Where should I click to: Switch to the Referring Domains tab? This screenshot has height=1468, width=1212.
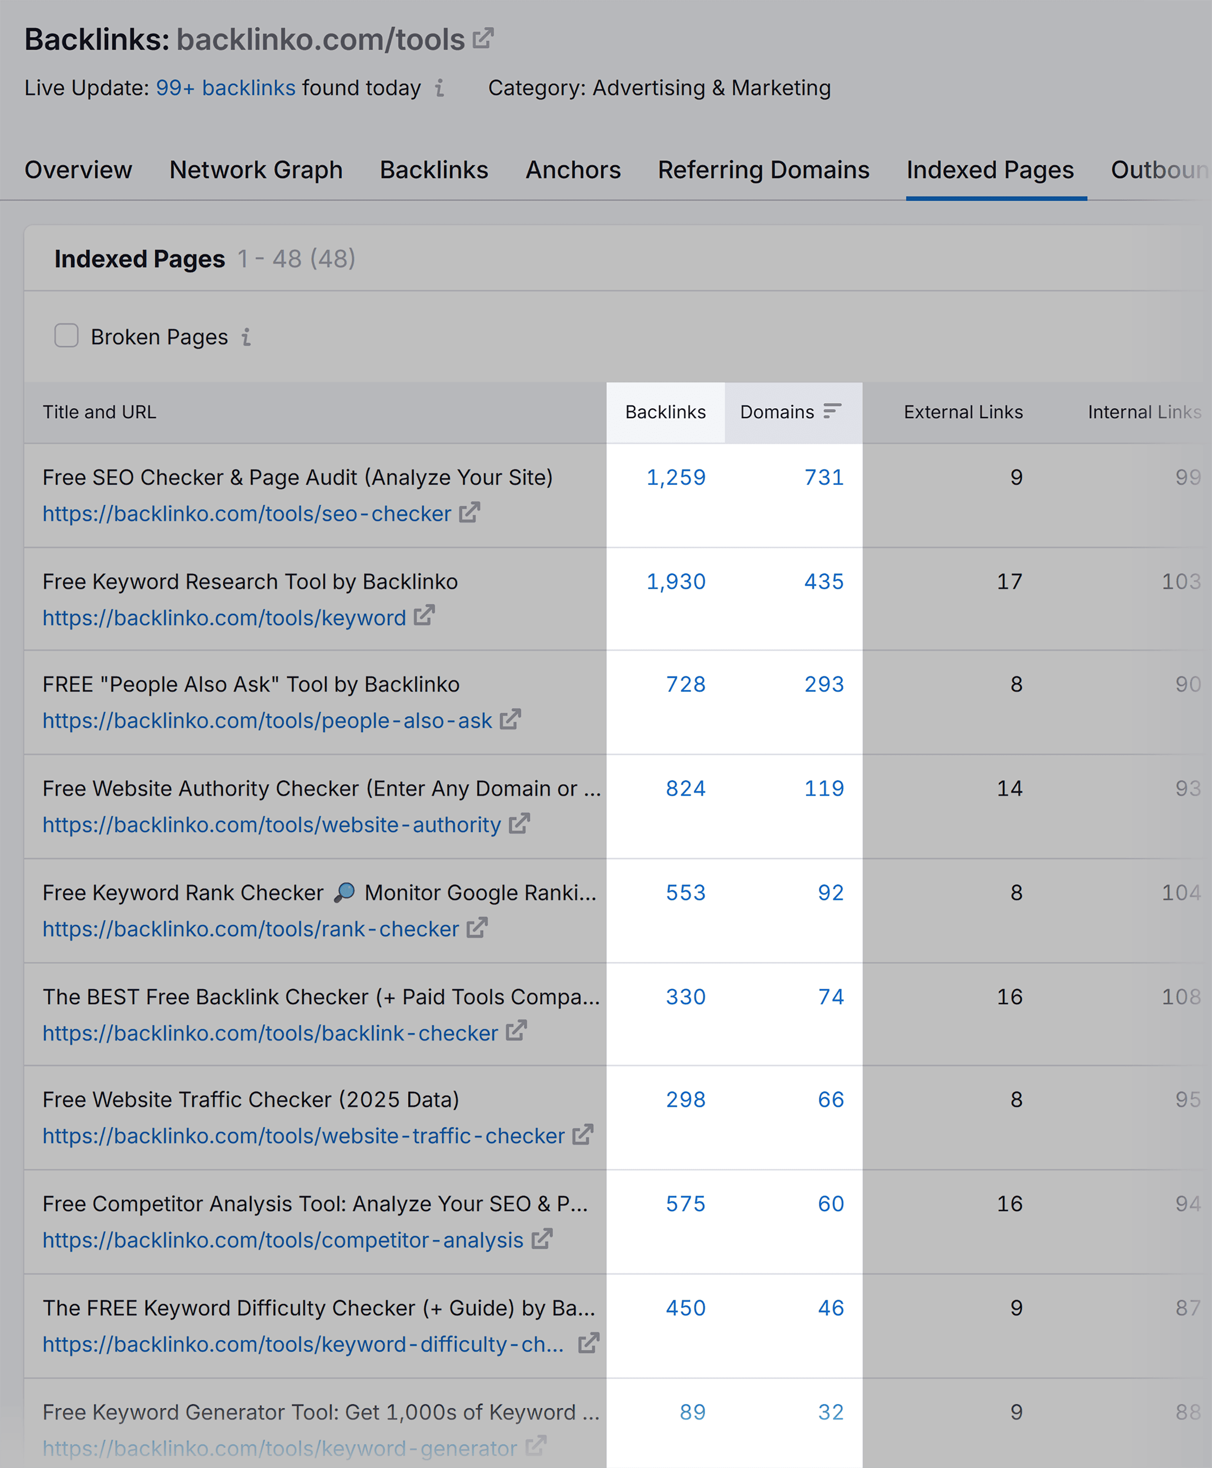[763, 170]
